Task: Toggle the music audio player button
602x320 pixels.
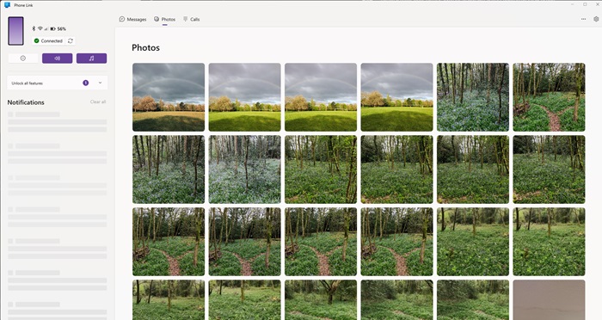Action: 91,58
